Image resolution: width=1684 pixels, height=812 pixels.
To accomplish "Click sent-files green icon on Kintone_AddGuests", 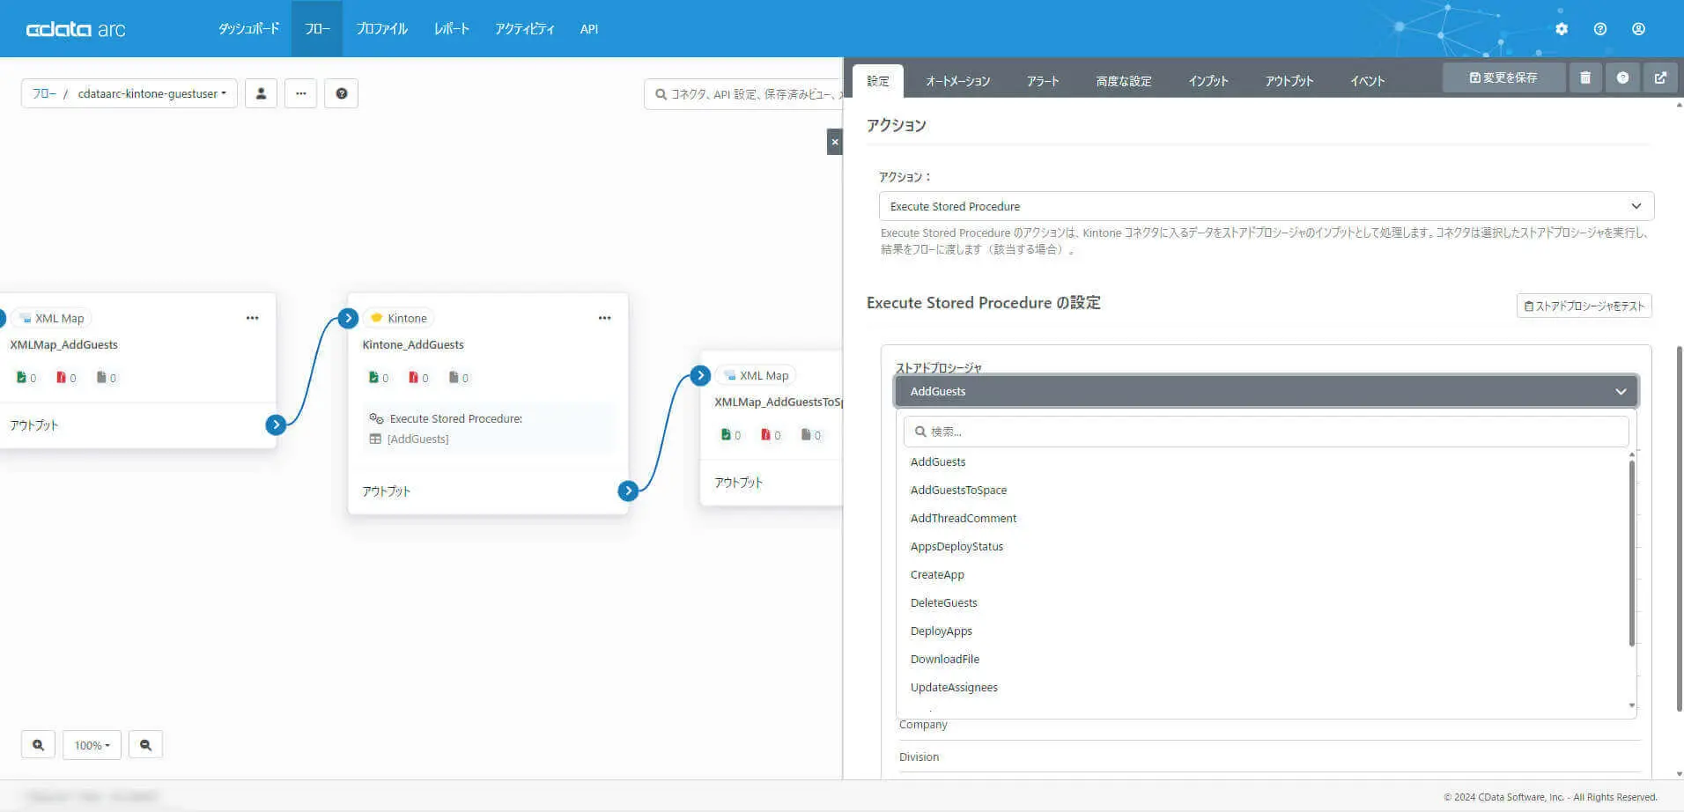I will (x=373, y=377).
